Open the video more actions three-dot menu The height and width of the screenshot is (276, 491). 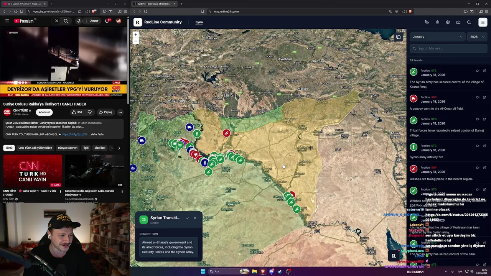[x=120, y=112]
